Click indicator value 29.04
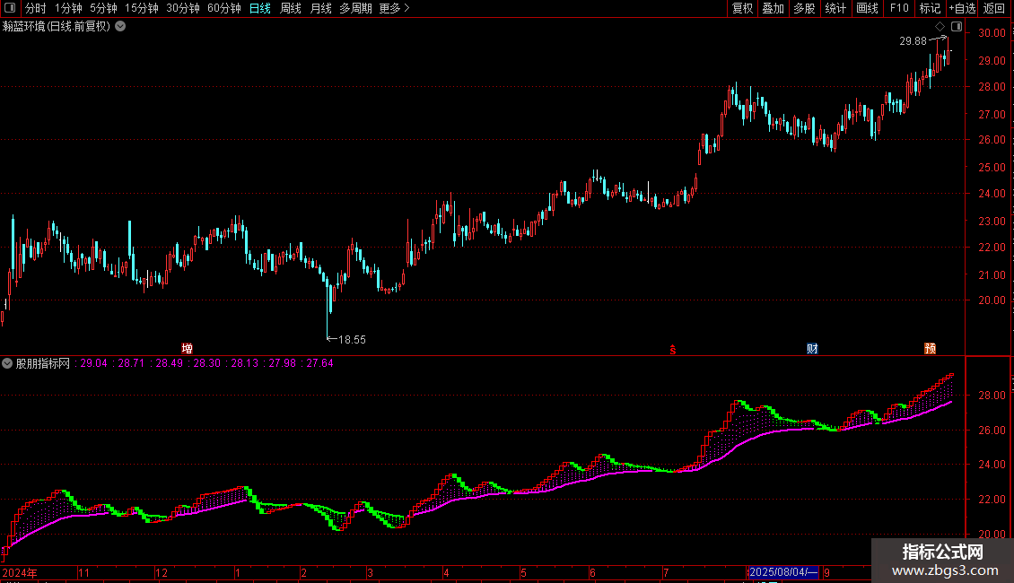The image size is (1014, 583). 93,363
